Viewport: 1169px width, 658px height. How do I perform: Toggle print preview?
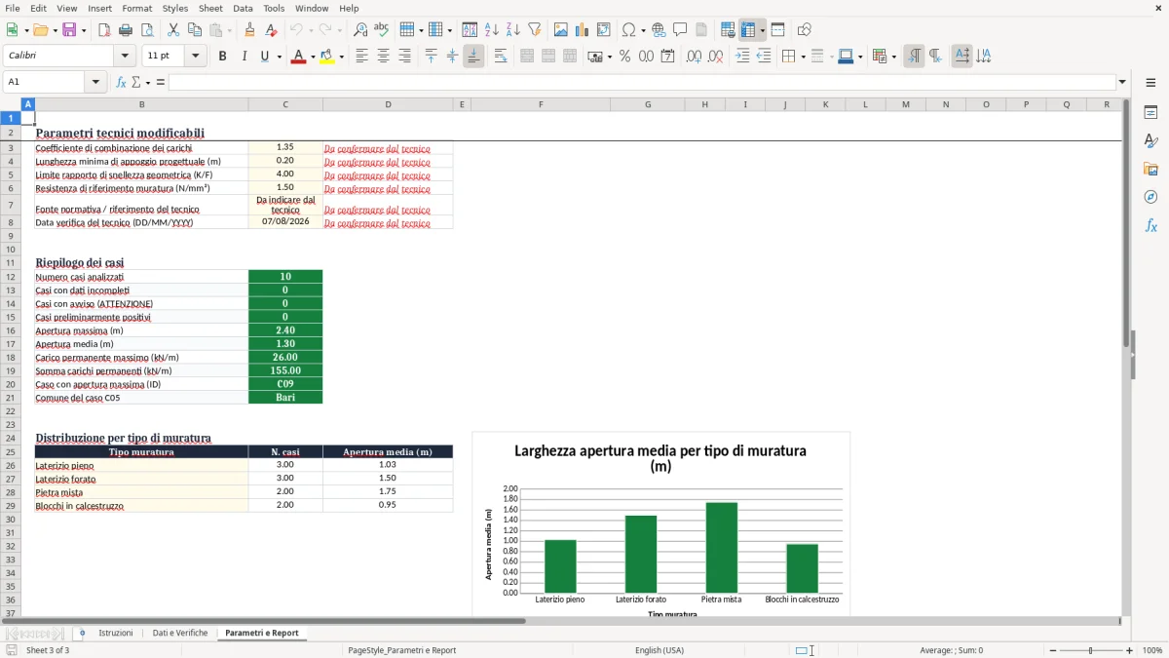(x=146, y=30)
